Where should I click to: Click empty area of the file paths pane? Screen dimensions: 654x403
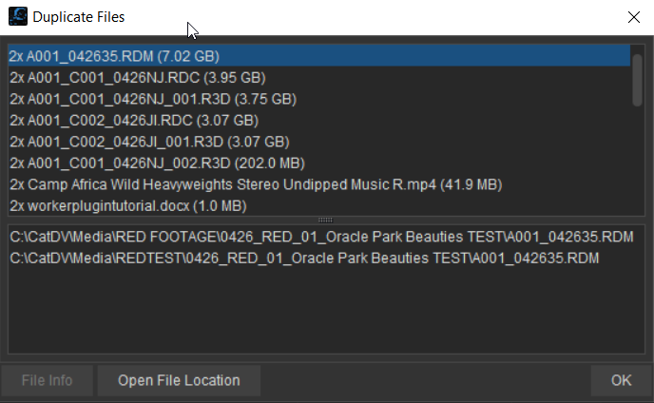point(326,311)
